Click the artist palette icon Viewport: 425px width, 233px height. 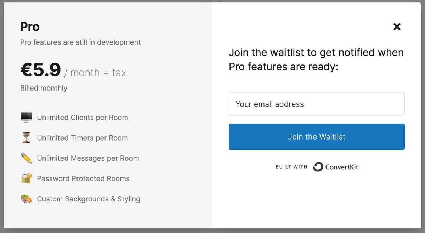point(26,199)
